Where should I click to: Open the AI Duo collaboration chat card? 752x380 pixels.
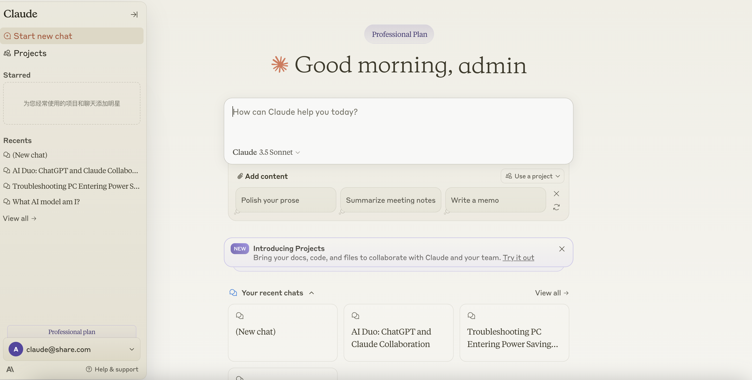click(398, 333)
